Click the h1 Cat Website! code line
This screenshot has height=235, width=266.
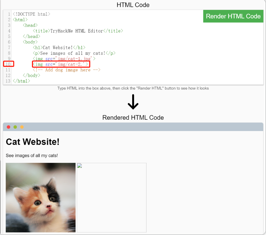point(59,48)
